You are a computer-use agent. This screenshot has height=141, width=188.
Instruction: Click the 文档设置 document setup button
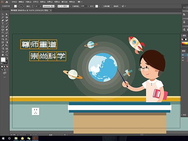(x=106, y=6)
